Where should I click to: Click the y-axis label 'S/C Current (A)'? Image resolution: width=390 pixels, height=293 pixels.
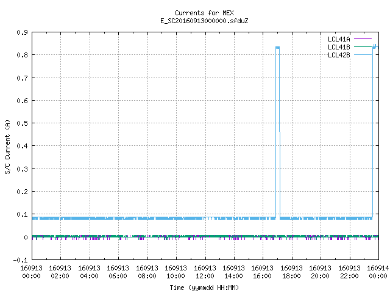7,147
